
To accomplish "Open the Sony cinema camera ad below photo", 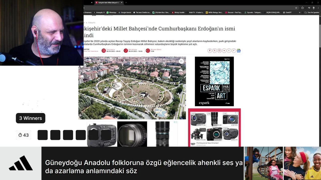I will (102, 134).
